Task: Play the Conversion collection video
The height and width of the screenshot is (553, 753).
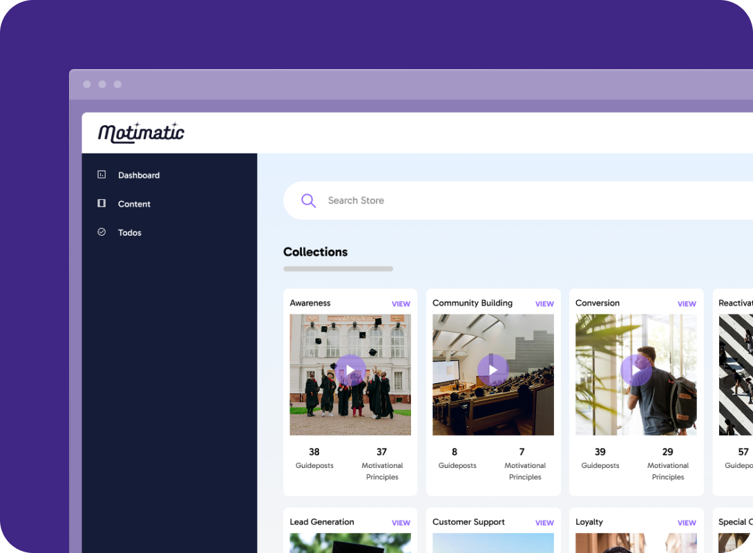Action: [x=636, y=370]
